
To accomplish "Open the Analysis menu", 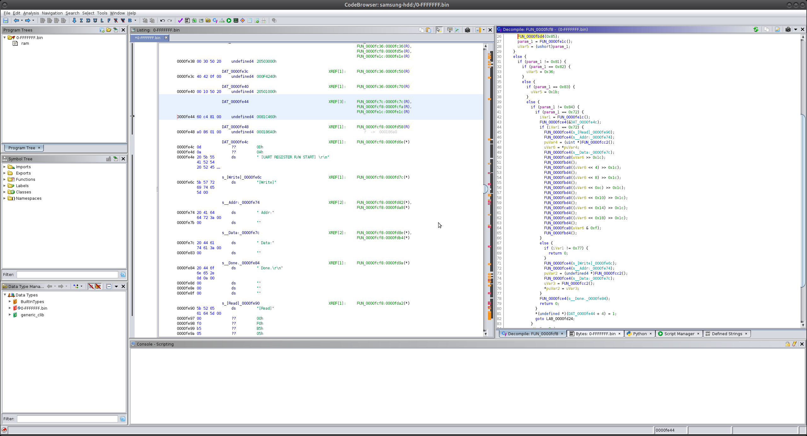I will 31,13.
